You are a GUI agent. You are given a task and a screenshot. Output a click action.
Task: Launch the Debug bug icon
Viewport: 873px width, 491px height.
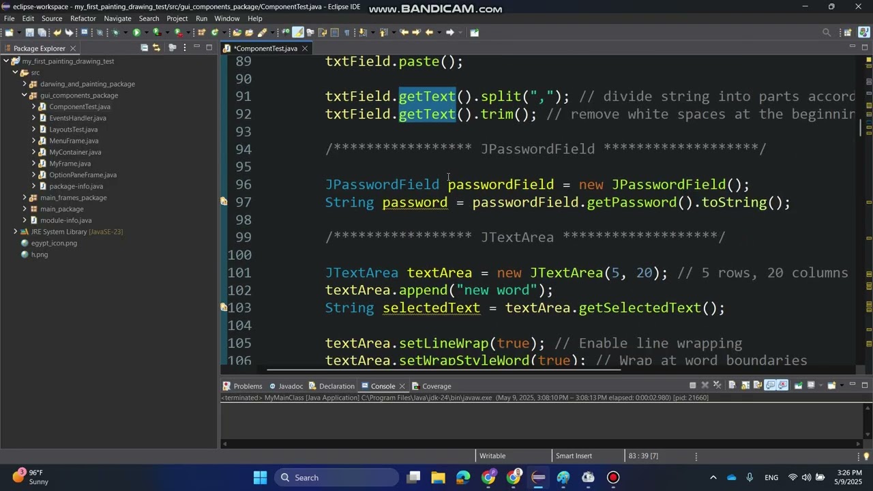point(115,32)
